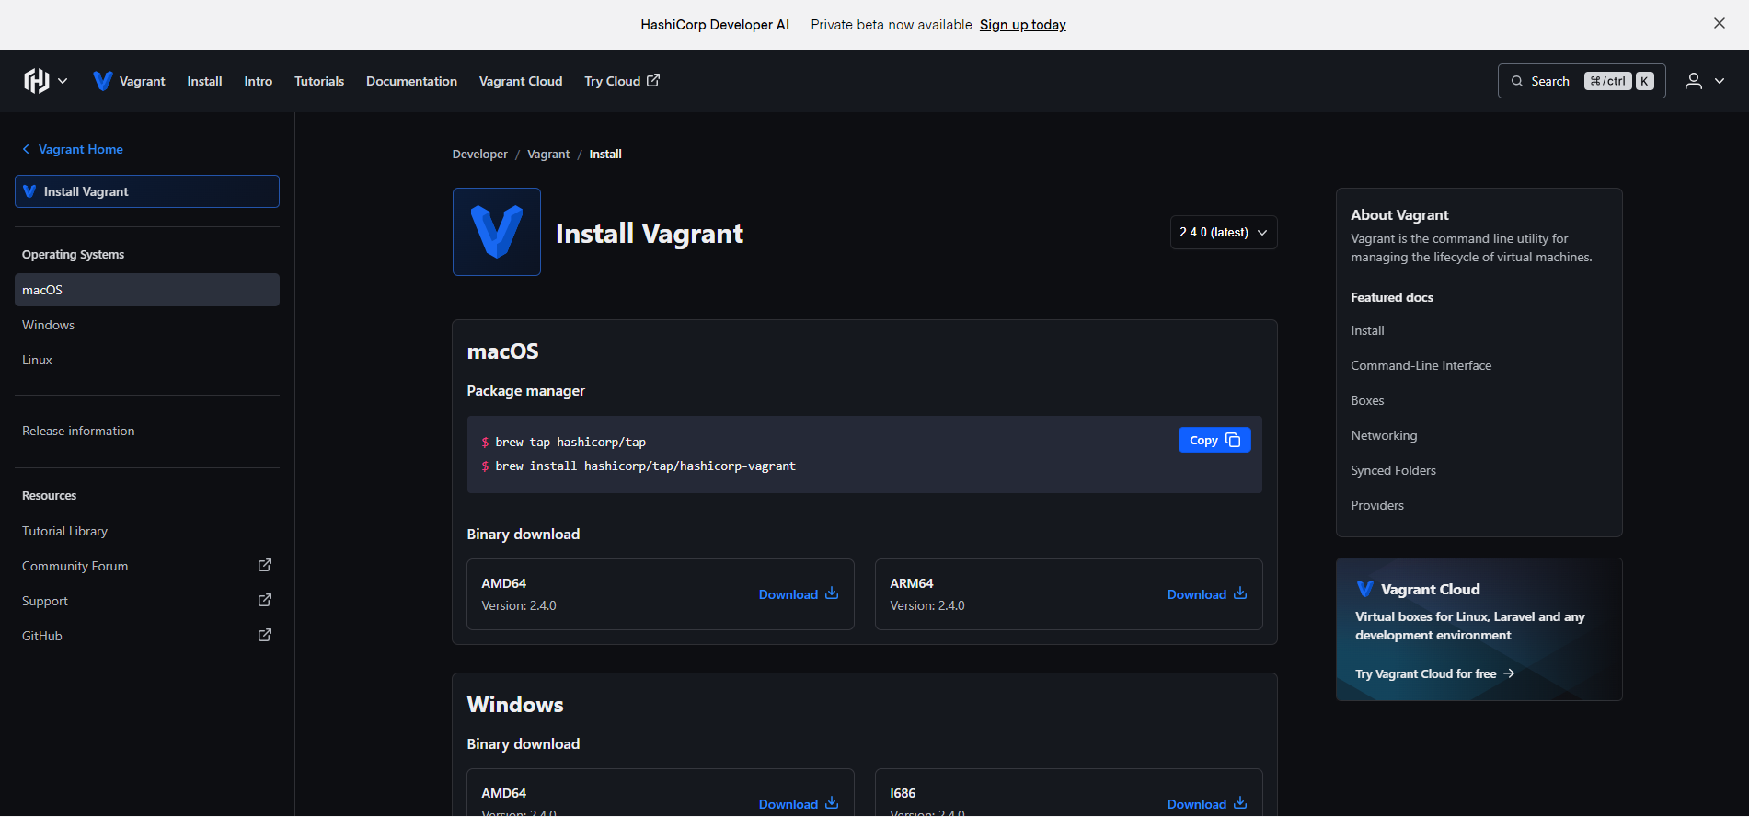This screenshot has width=1749, height=817.
Task: Open Tutorial Library resource
Action: point(147,531)
